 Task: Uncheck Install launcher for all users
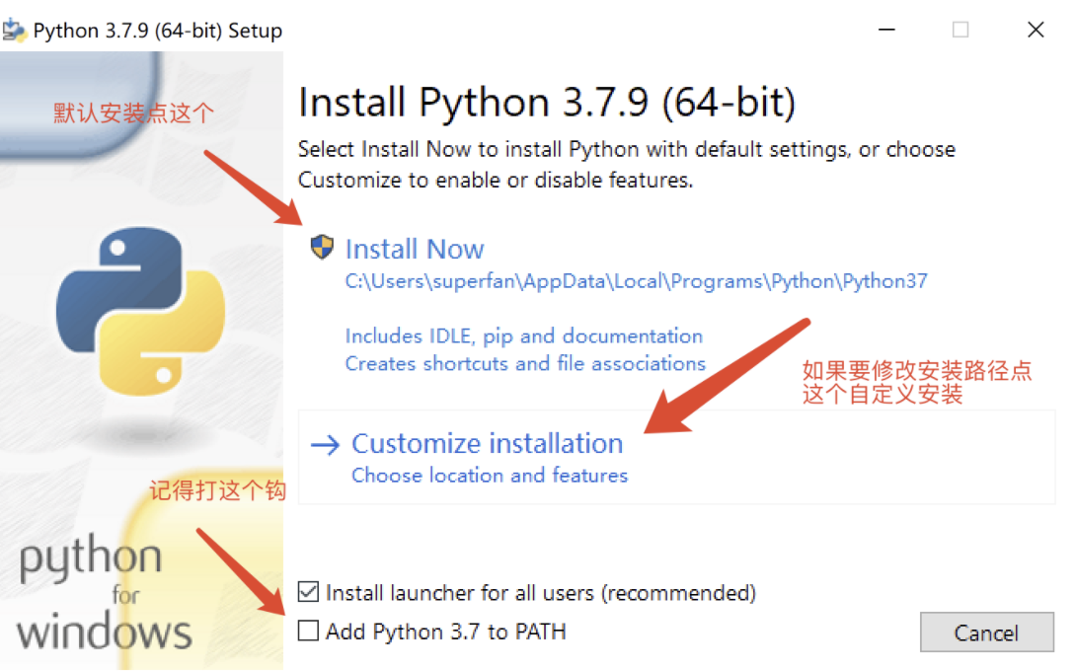[x=309, y=592]
